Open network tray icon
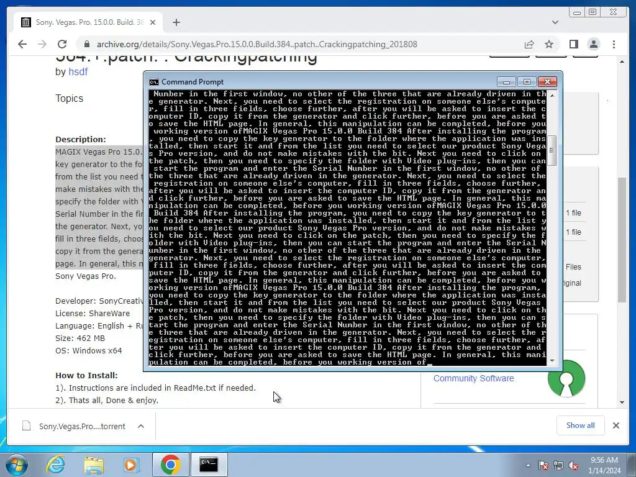 pyautogui.click(x=558, y=466)
